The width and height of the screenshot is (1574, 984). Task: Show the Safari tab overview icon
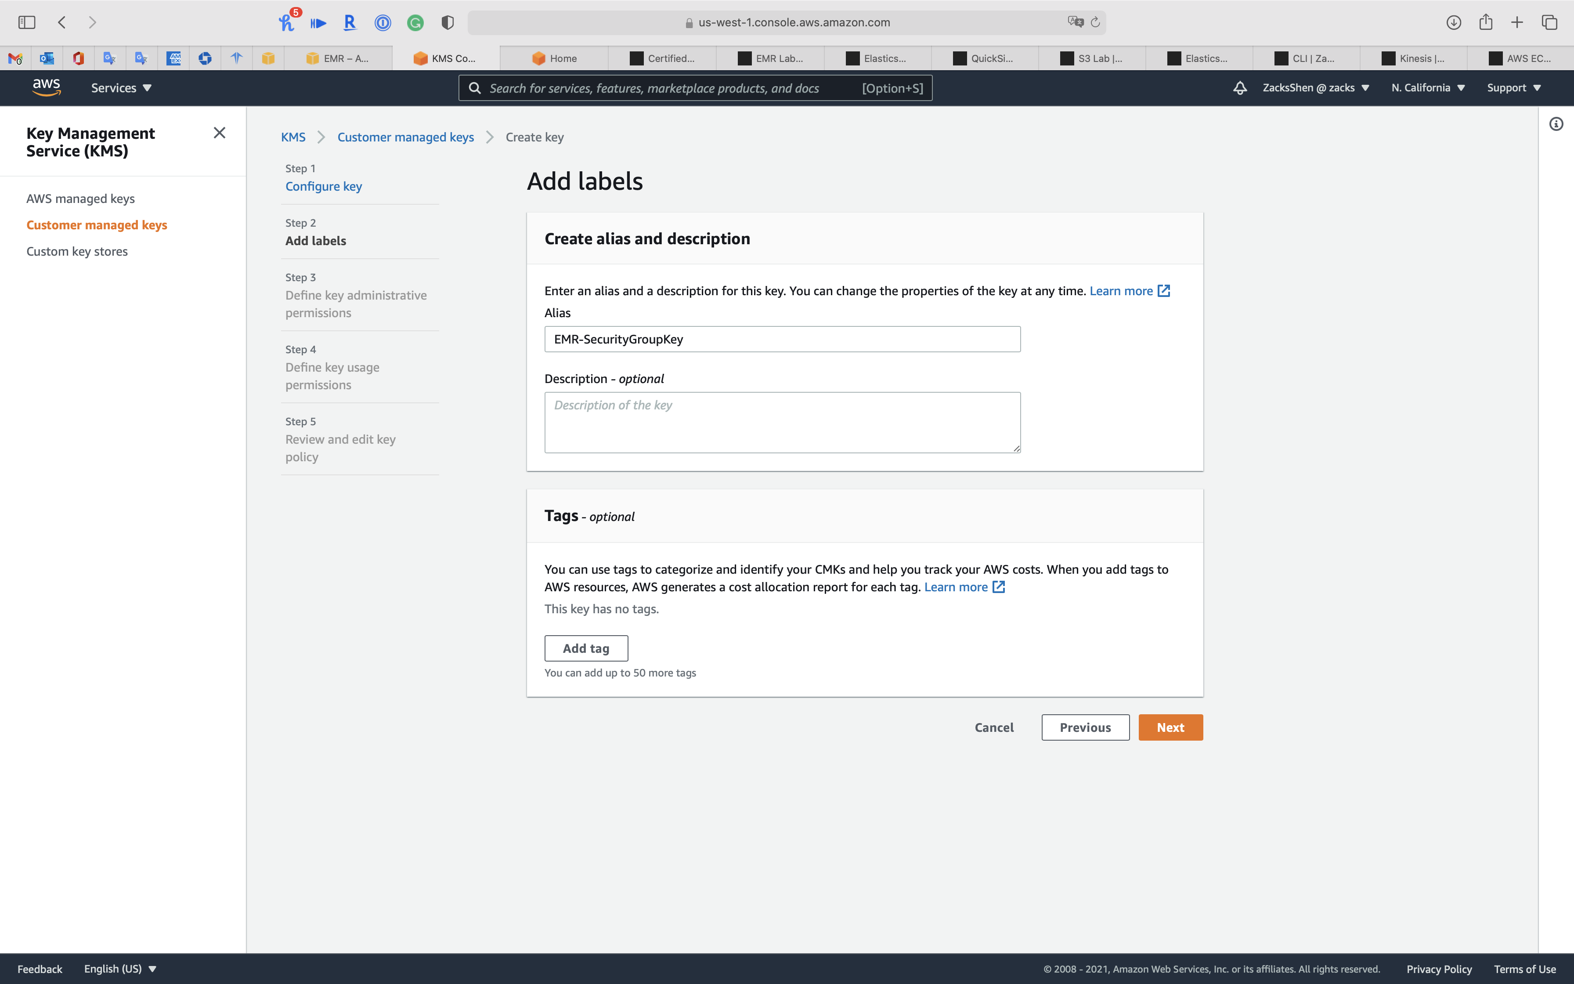pyautogui.click(x=1549, y=23)
